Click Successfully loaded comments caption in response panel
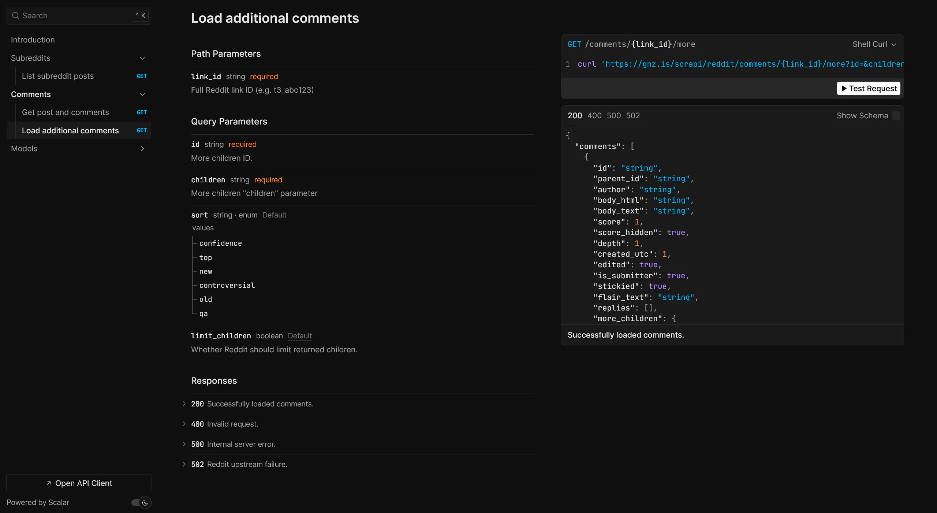 (x=626, y=335)
